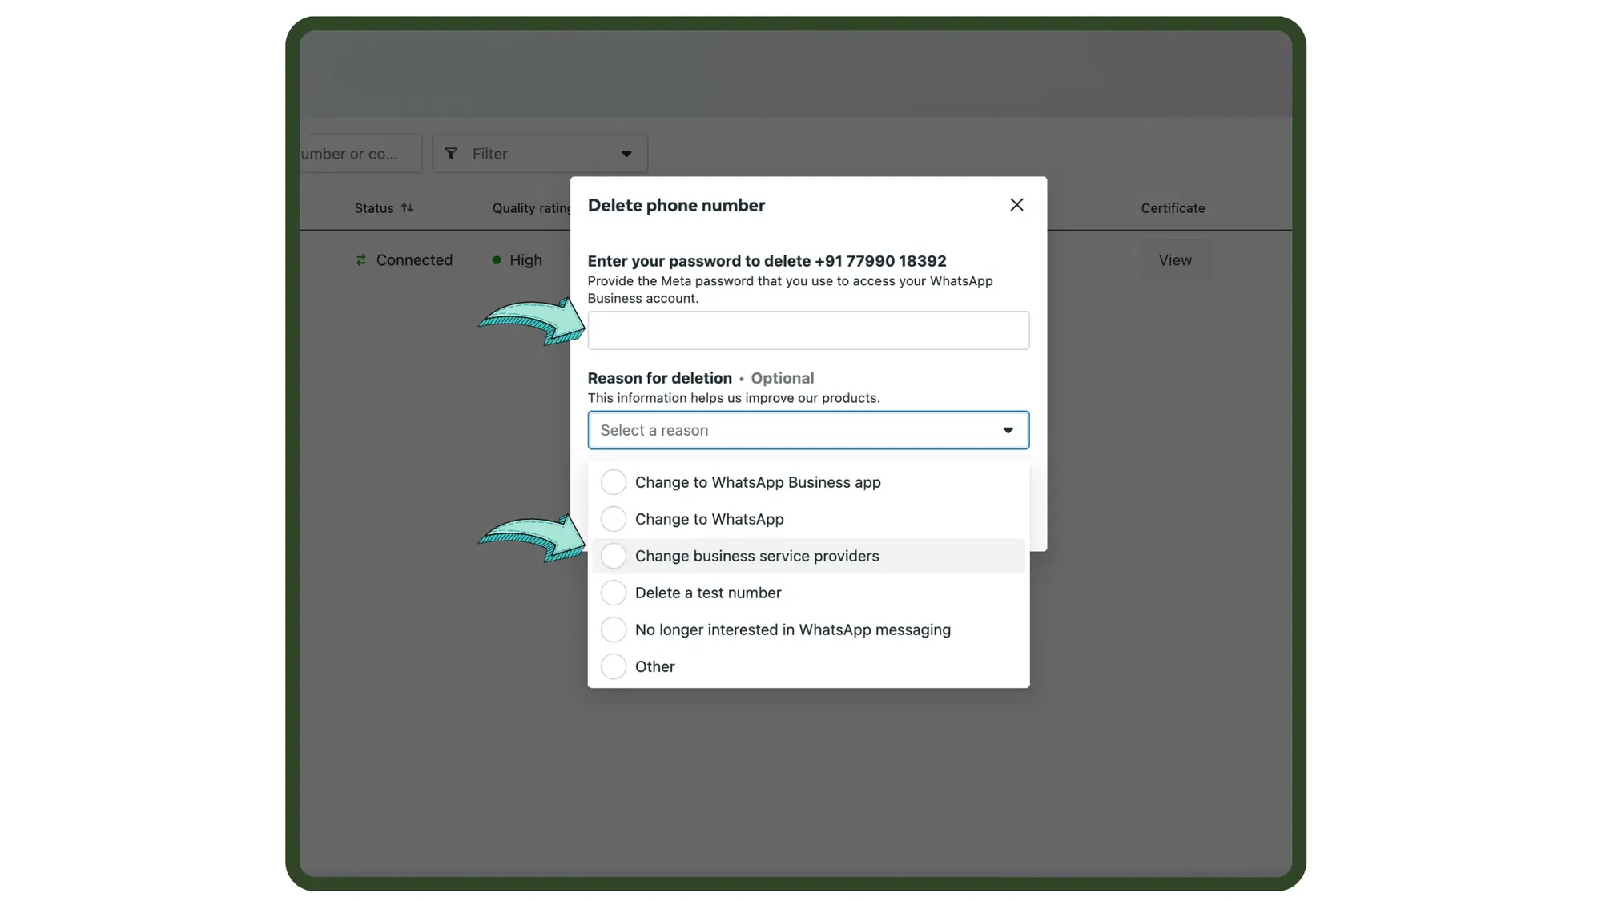The image size is (1602, 901).
Task: Click the password entry field
Action: (x=807, y=330)
